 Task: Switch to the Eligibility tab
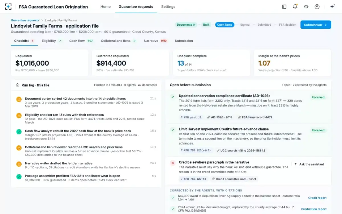(x=52, y=41)
